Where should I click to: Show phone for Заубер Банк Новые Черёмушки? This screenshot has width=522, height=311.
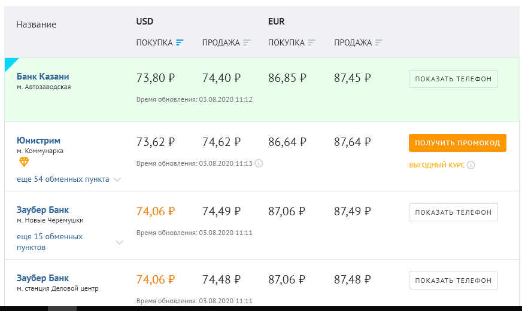[453, 212]
